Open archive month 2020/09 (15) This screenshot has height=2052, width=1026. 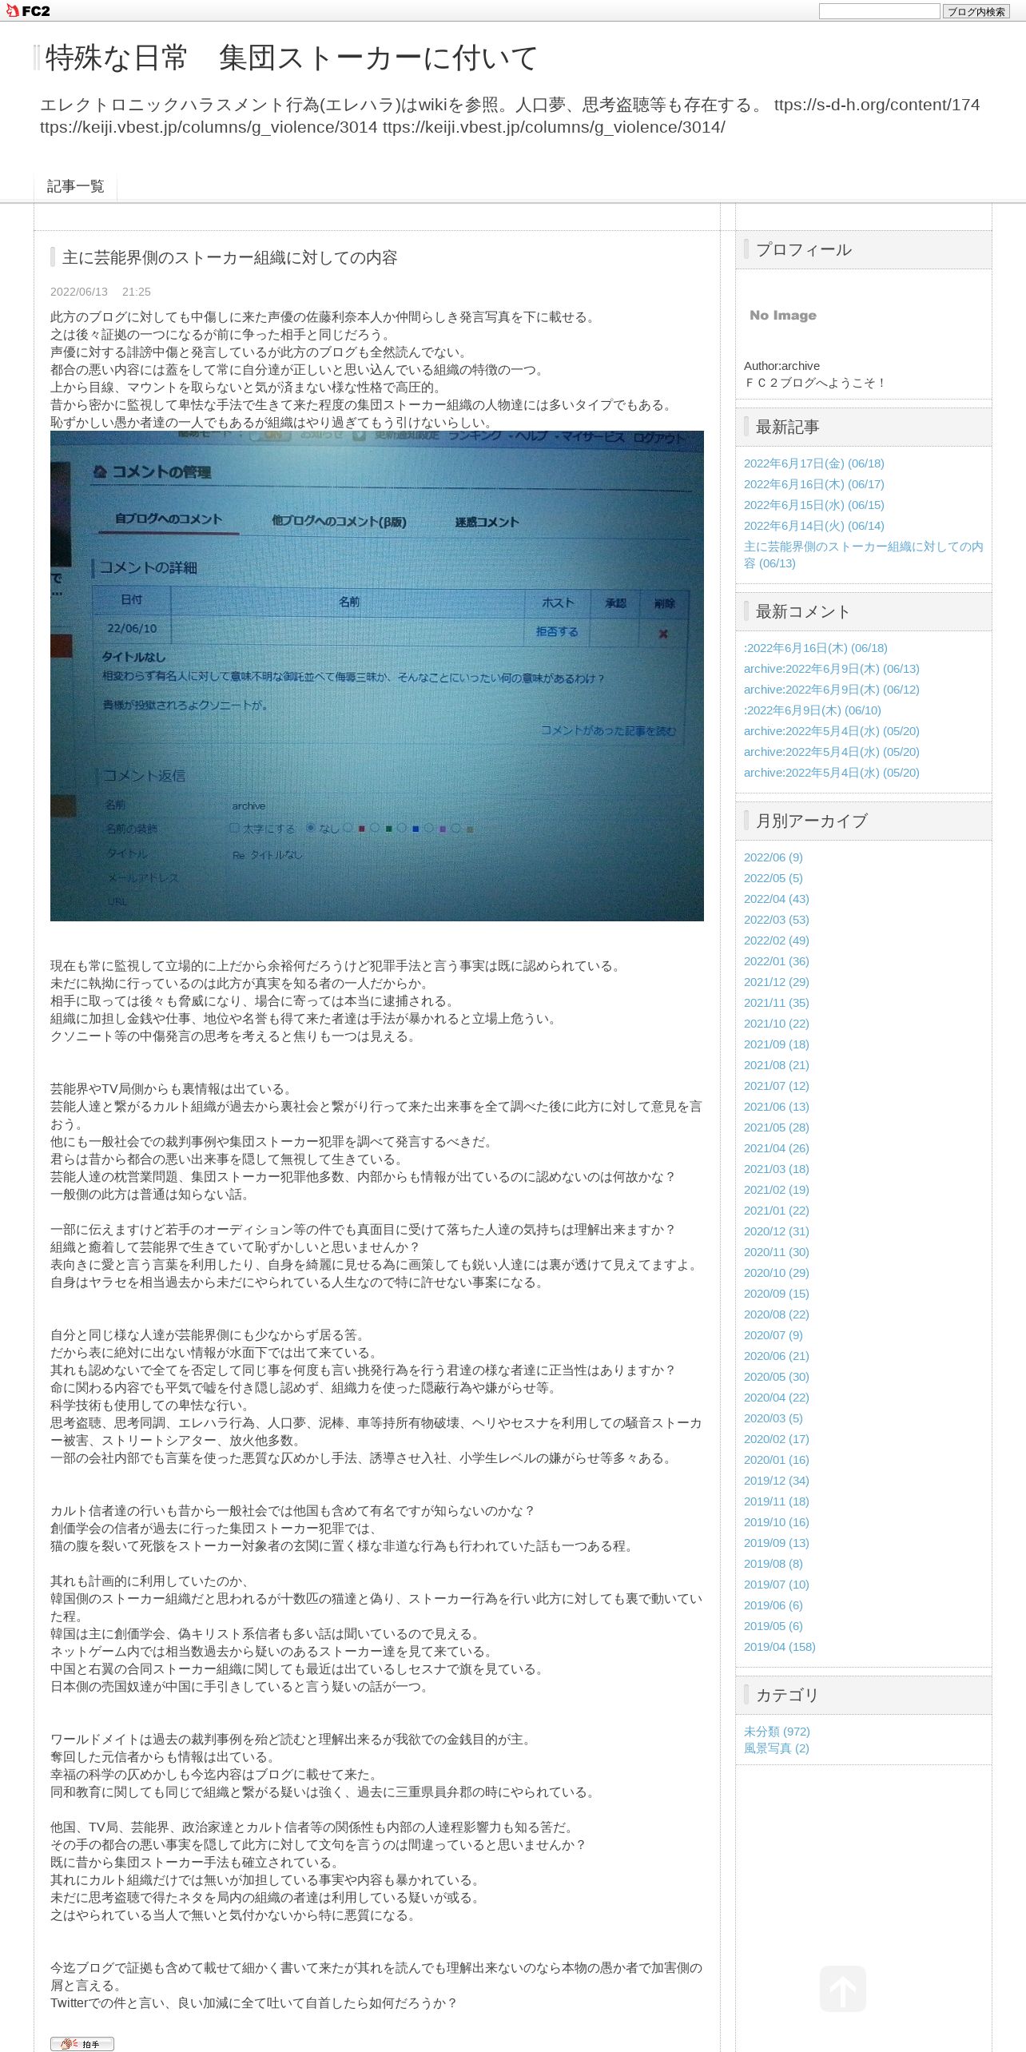[776, 1294]
